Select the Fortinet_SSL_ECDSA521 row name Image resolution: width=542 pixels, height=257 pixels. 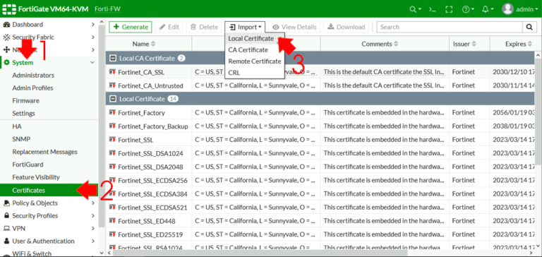pyautogui.click(x=152, y=208)
